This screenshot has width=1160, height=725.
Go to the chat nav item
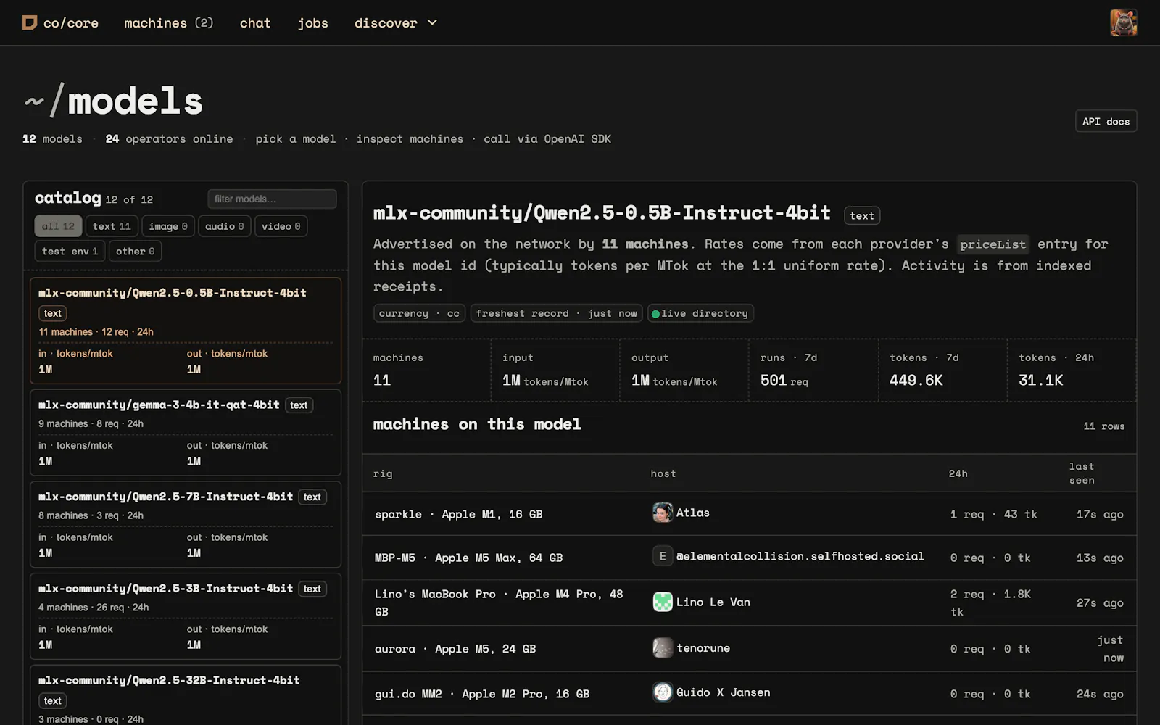click(x=255, y=22)
